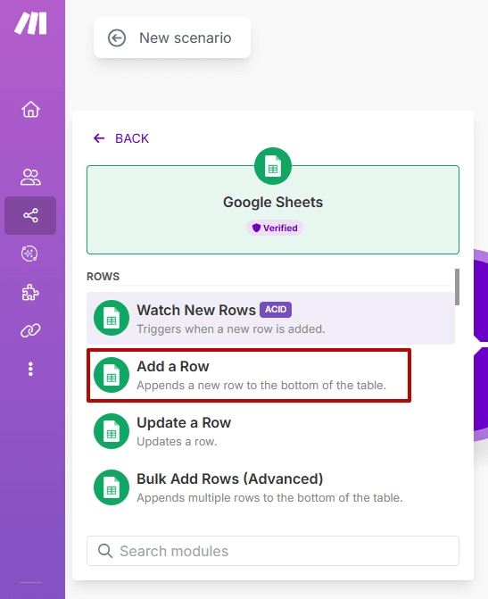Click the Verified badge
Screen dimensions: 488x599
[x=275, y=228]
